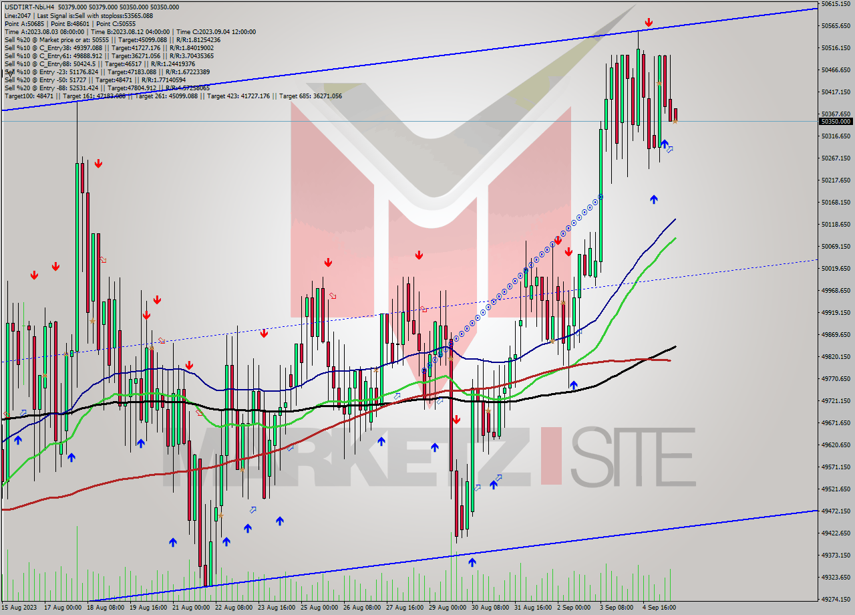This screenshot has height=615, width=855.
Task: Click the 49721.150 price axis label
Action: point(836,401)
